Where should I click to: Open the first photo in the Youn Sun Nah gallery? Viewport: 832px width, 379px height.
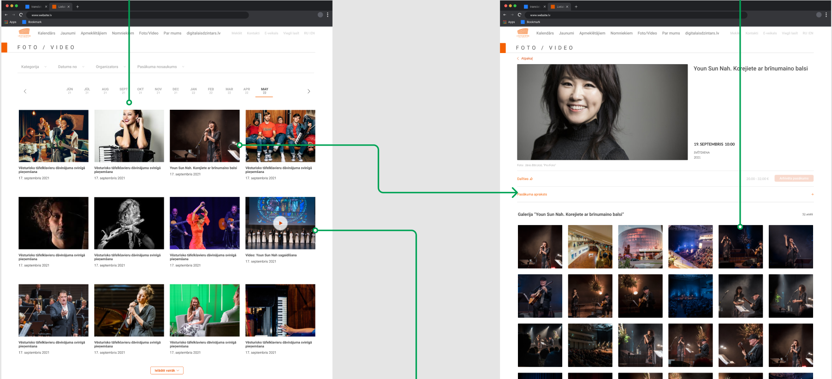(540, 247)
